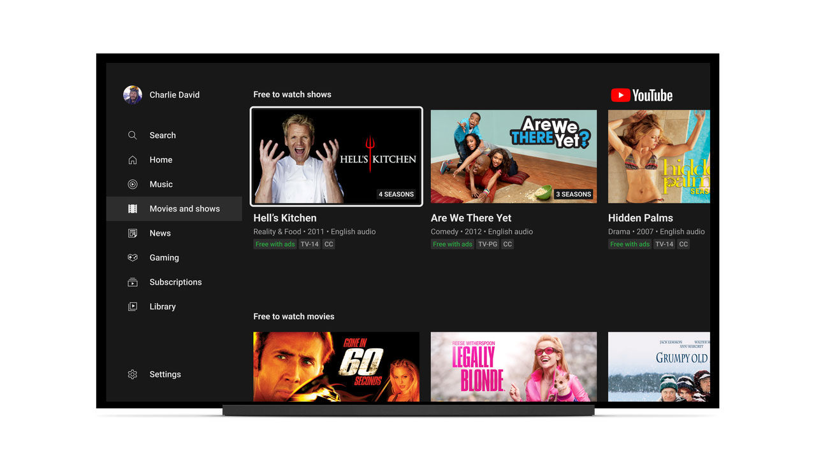The width and height of the screenshot is (816, 468).
Task: Select the Are We There Yet thumbnail
Action: point(513,156)
